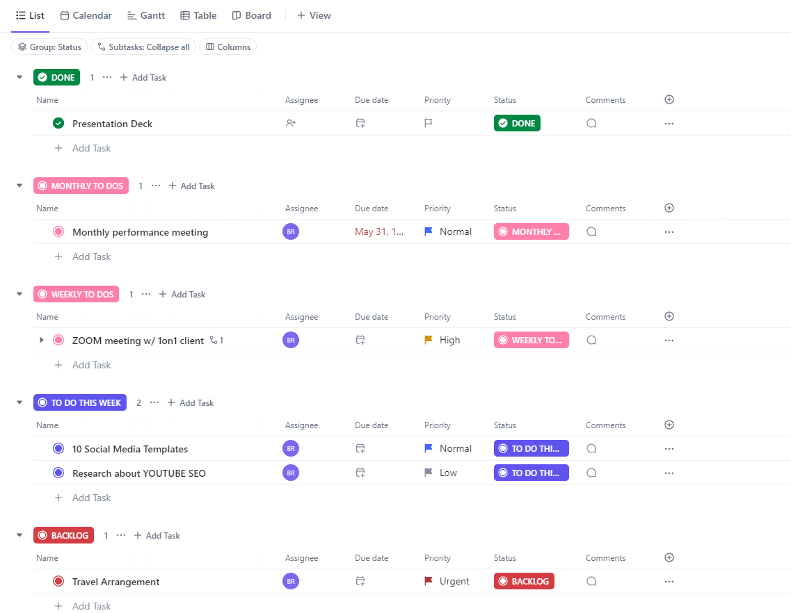This screenshot has height=613, width=791.
Task: Toggle status circle of Travel Arrangement
Action: [58, 581]
